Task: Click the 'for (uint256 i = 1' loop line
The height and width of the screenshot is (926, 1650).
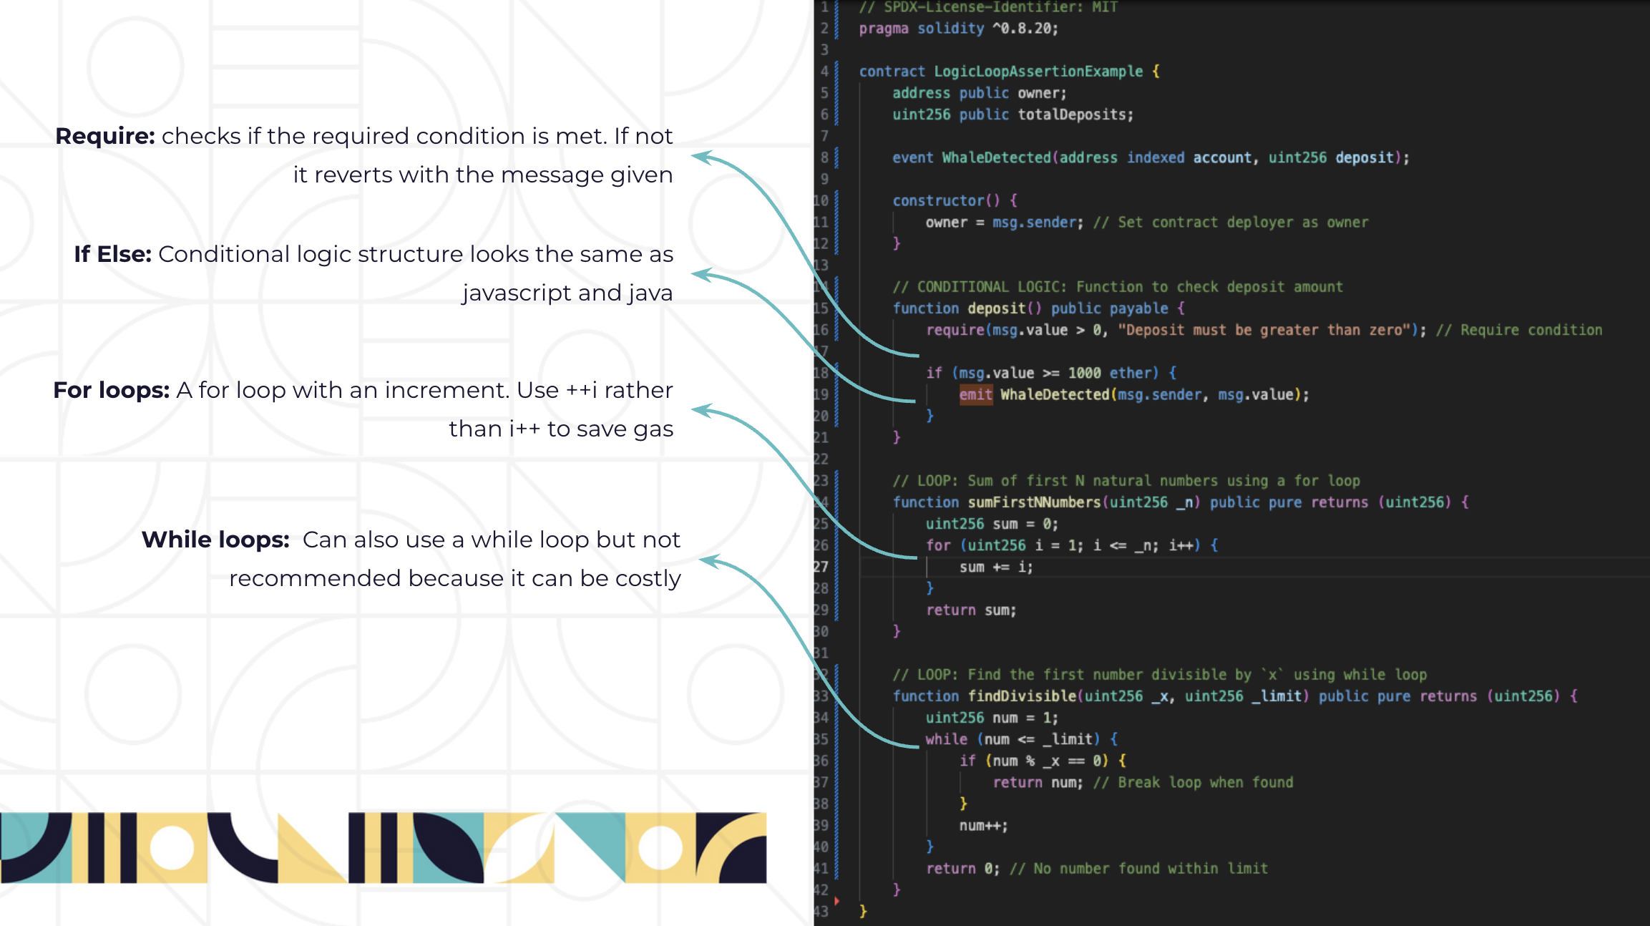Action: click(x=1072, y=545)
